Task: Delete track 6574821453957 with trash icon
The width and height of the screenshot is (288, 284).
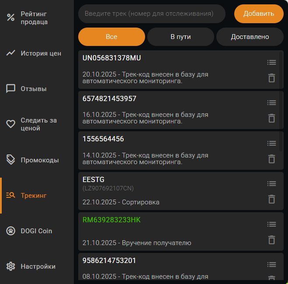Action: click(272, 118)
